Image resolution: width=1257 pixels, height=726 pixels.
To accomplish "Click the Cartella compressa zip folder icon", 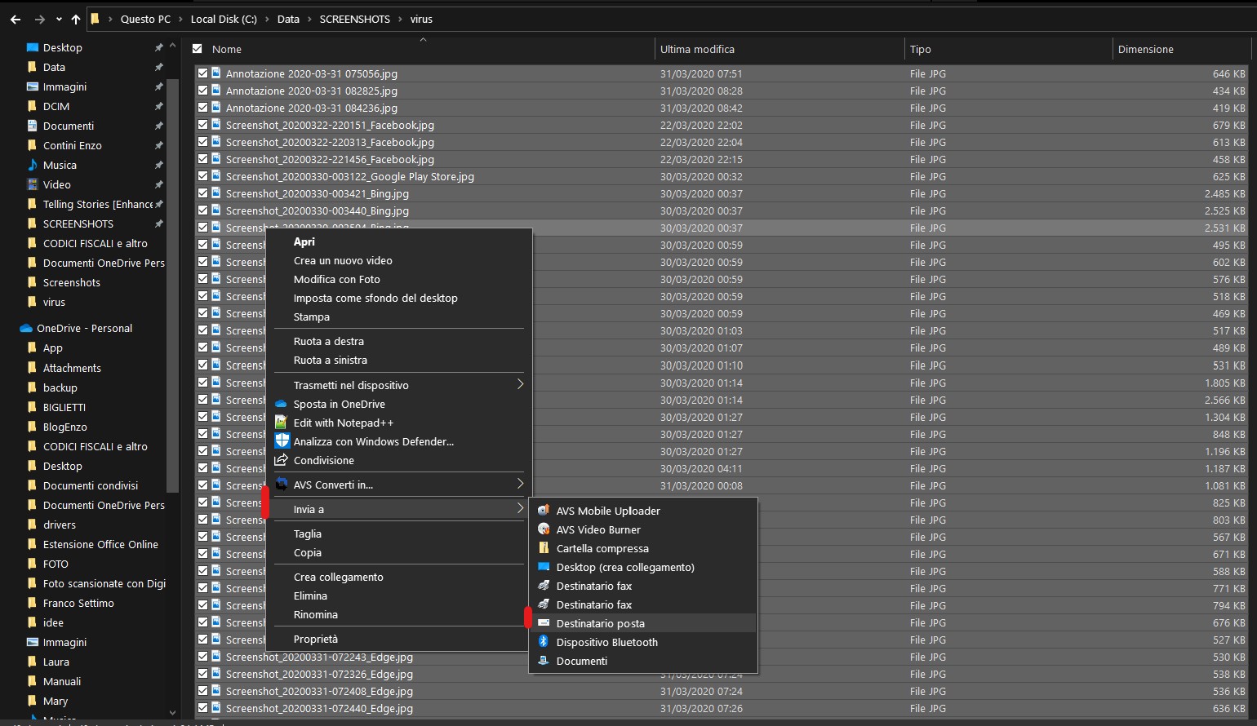I will 544,548.
